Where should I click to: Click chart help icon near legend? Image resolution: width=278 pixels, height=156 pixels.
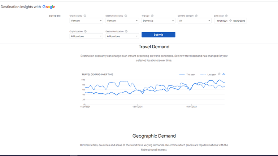pos(219,74)
